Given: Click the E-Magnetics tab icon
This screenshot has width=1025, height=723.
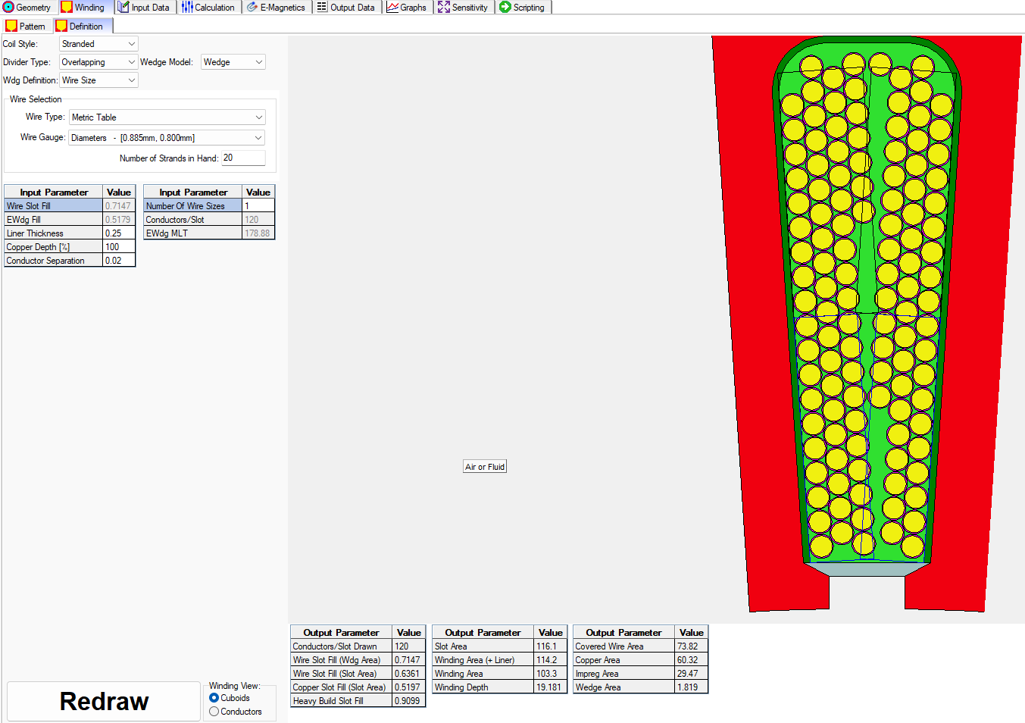Looking at the screenshot, I should tap(252, 8).
